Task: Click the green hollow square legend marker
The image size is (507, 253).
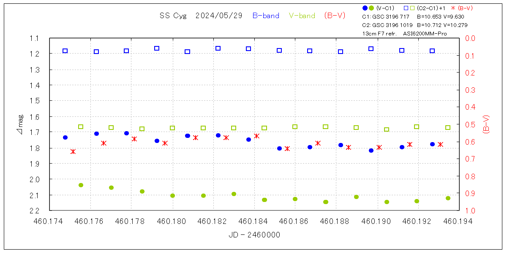Action: click(x=412, y=8)
